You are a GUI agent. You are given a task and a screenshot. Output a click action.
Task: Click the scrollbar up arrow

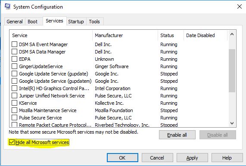[232, 34]
